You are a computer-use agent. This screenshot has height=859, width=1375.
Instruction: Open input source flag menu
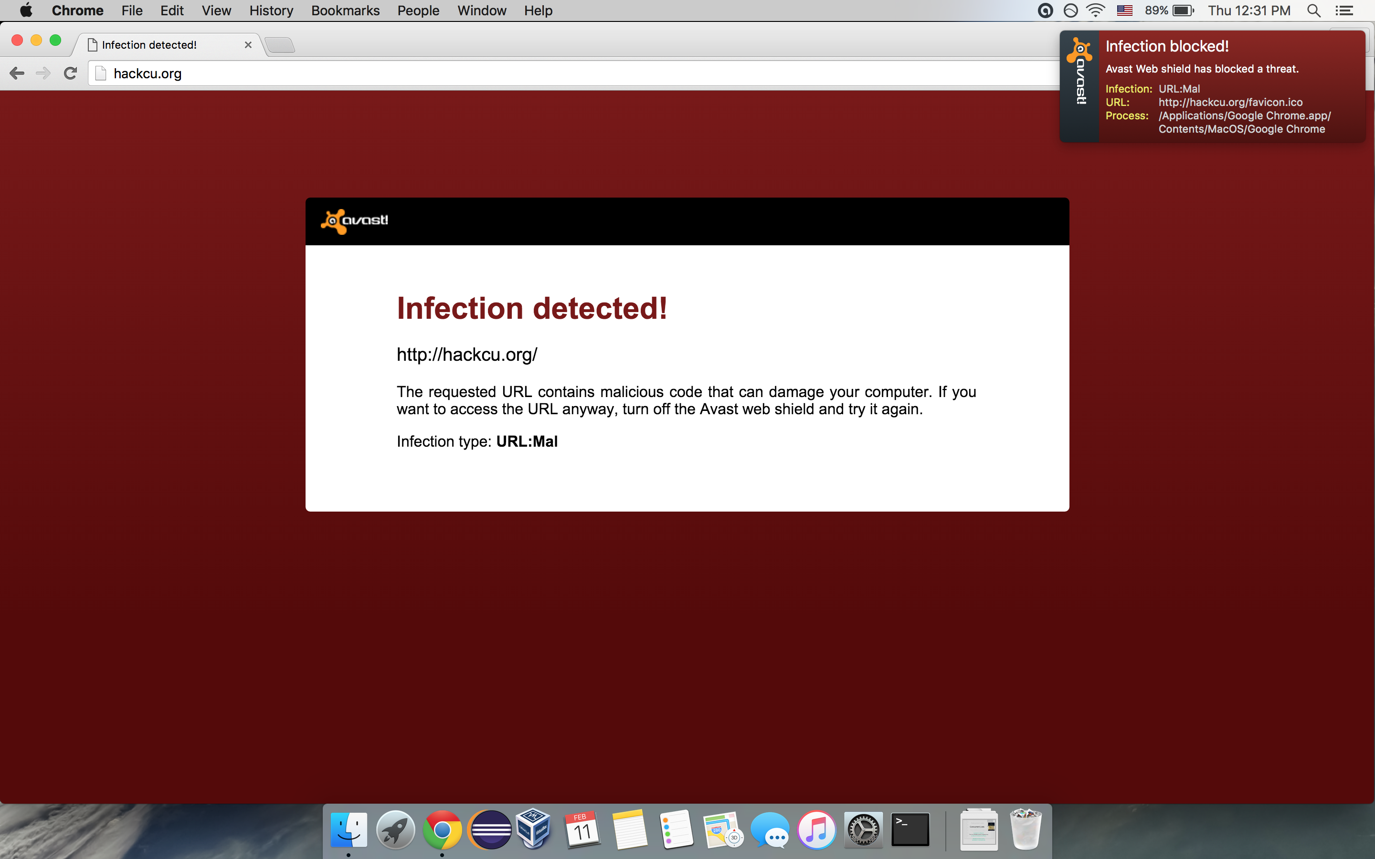pos(1124,11)
